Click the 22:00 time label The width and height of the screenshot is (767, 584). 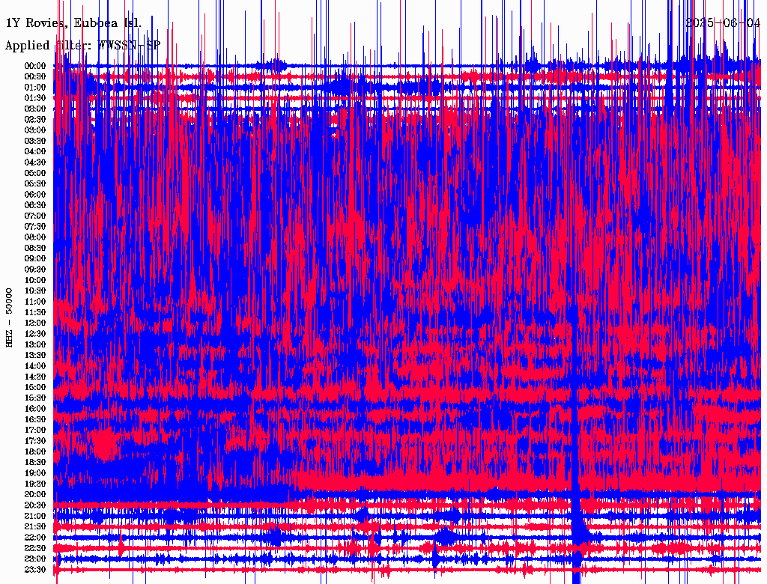click(x=36, y=538)
